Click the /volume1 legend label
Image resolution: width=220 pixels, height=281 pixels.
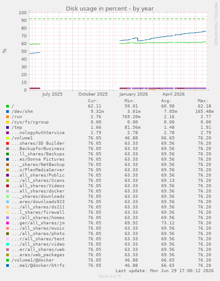pyautogui.click(x=22, y=138)
